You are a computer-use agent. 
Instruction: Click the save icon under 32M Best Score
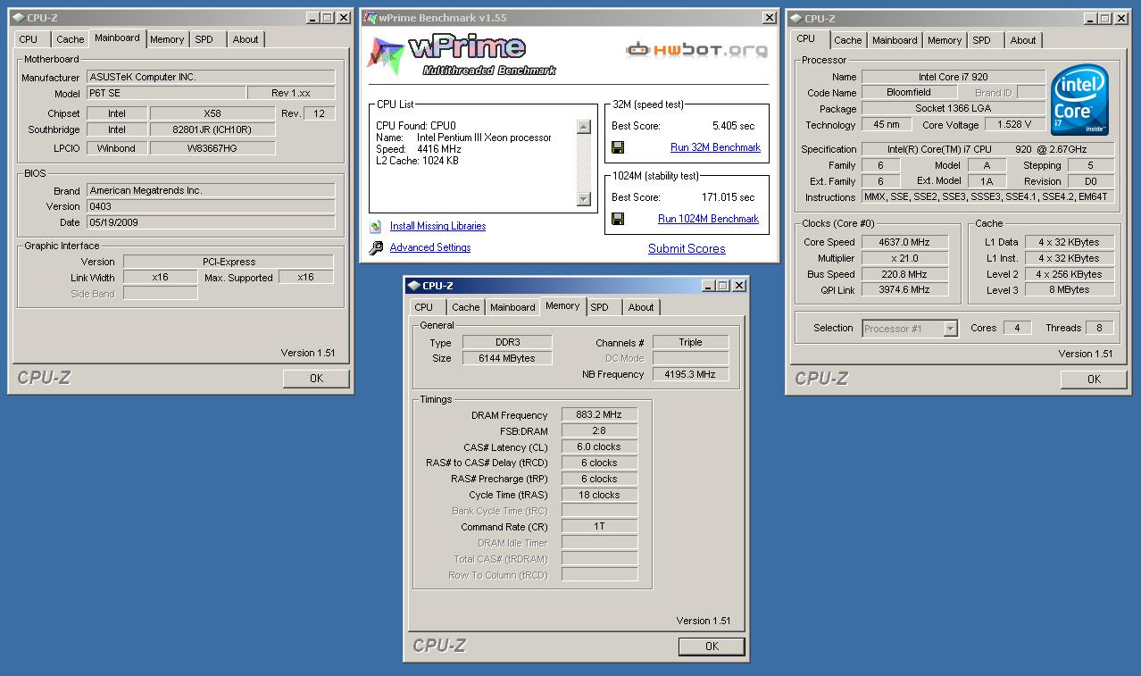618,147
